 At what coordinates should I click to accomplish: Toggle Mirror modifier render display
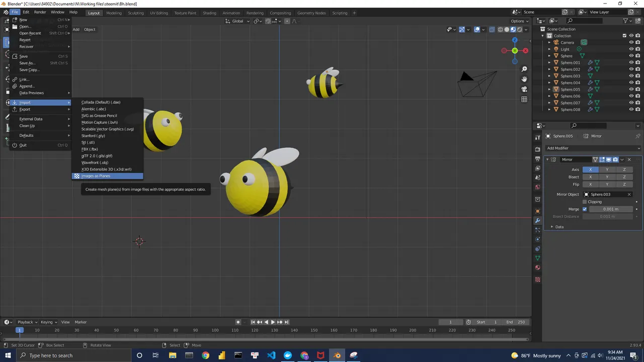pos(615,159)
